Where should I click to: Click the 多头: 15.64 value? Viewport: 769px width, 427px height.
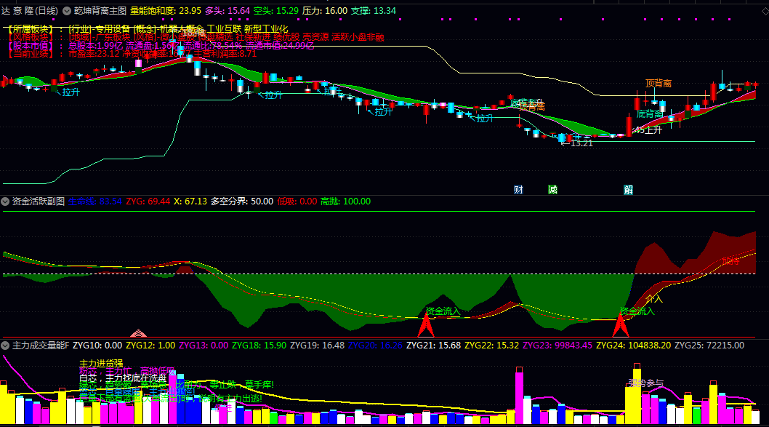pyautogui.click(x=227, y=11)
